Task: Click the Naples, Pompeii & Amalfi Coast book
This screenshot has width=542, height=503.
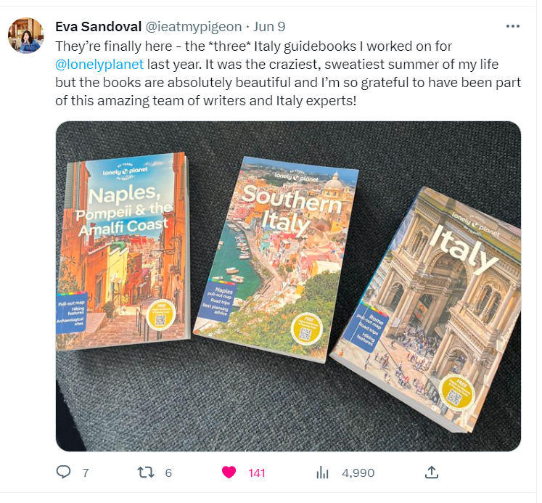Action: (x=123, y=251)
